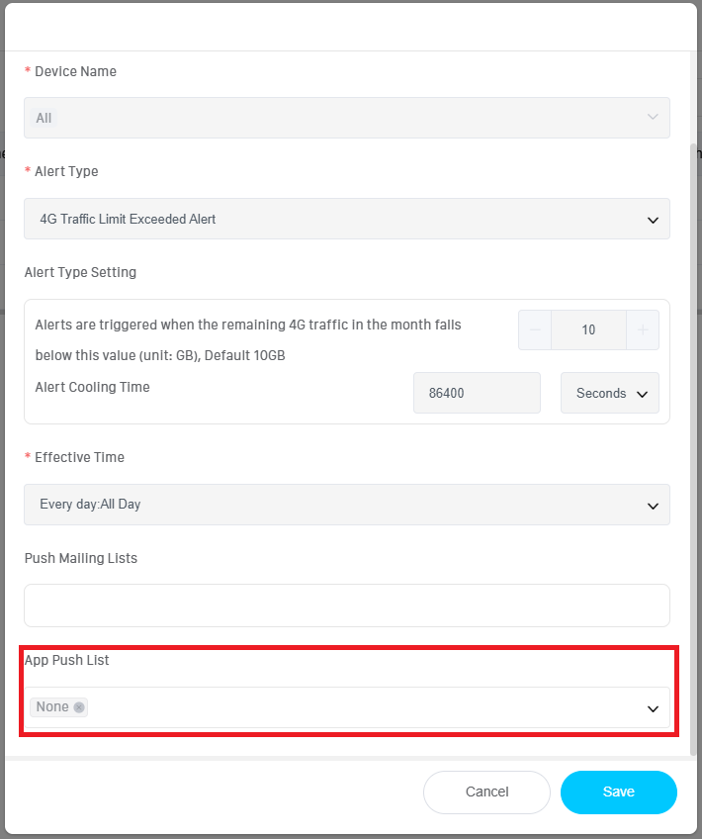702x839 pixels.
Task: Focus the traffic threshold value field showing 10
Action: pyautogui.click(x=588, y=330)
